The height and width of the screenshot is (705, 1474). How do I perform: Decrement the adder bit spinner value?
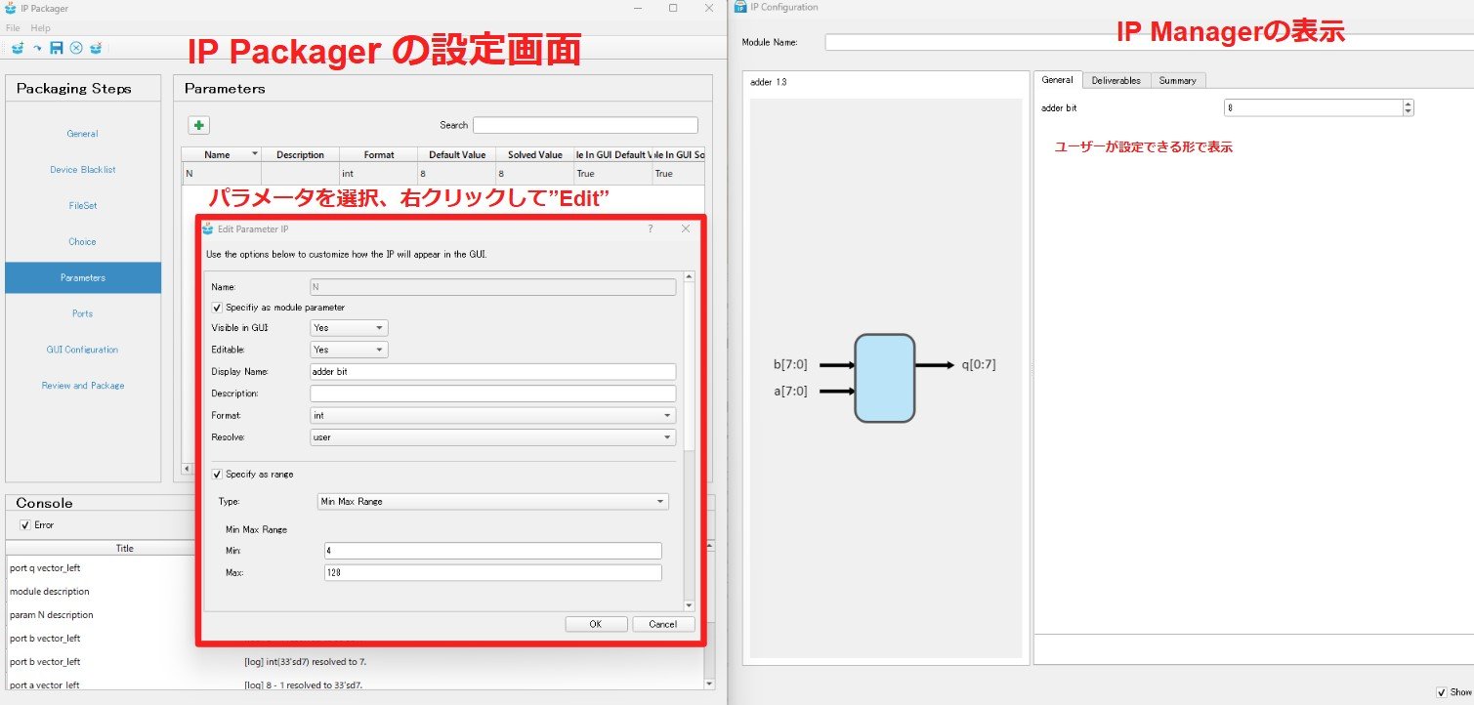(1408, 111)
